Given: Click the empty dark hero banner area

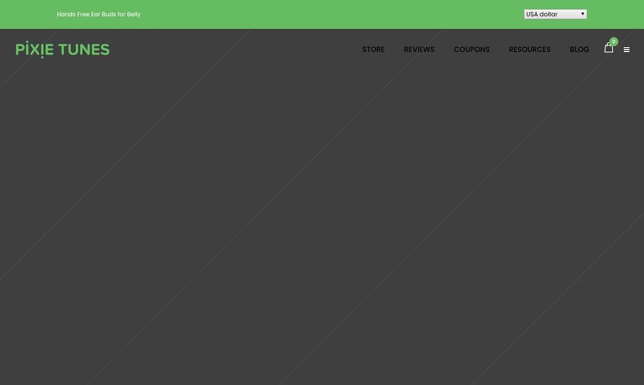Looking at the screenshot, I should click(322, 220).
